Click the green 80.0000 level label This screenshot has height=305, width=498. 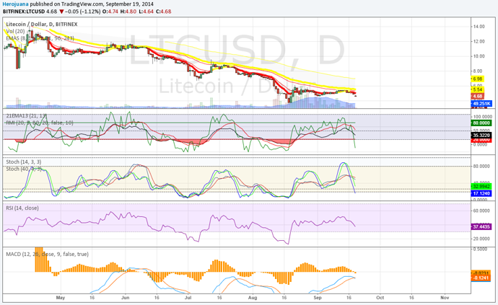point(481,123)
